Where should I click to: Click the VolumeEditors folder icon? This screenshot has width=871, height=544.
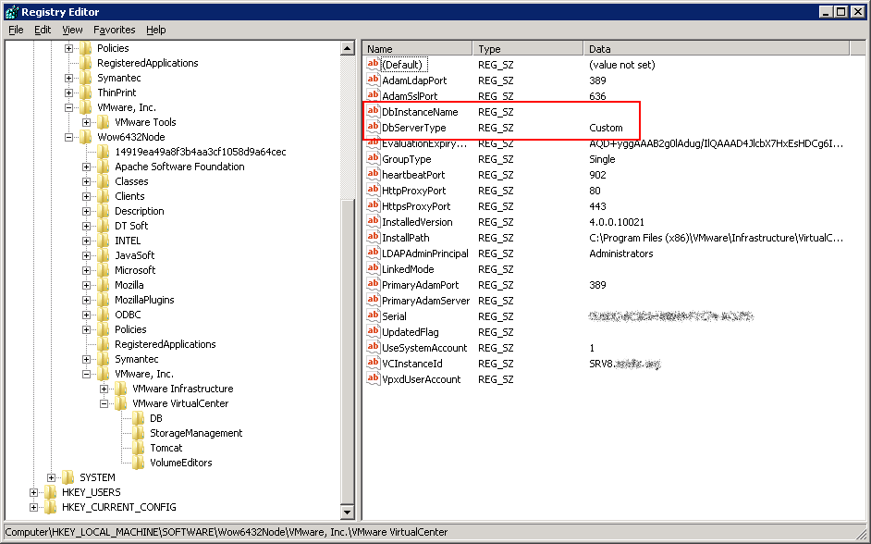point(139,463)
